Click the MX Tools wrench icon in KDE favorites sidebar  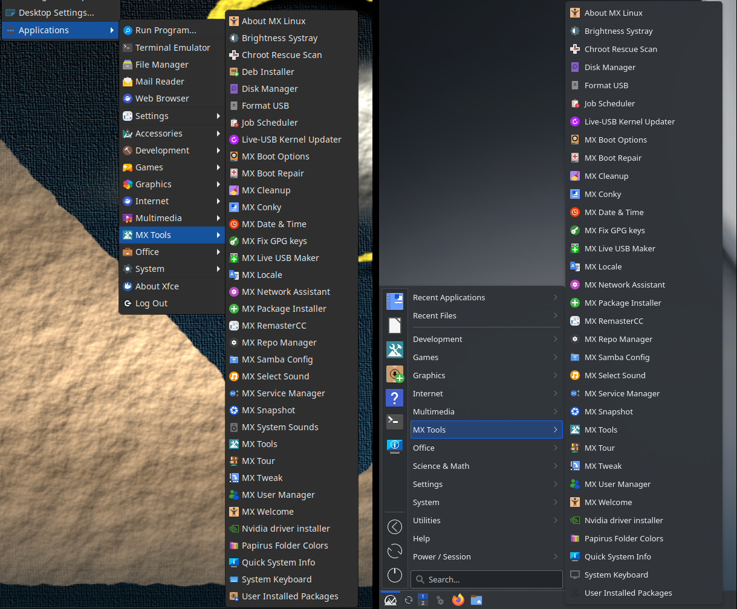tap(395, 350)
